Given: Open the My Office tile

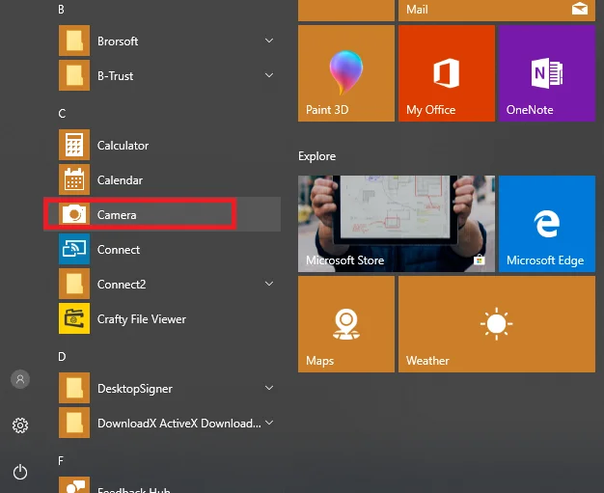Looking at the screenshot, I should 447,73.
